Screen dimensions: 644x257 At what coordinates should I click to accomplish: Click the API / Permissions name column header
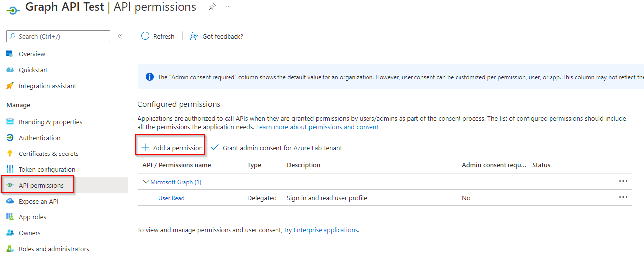[177, 165]
